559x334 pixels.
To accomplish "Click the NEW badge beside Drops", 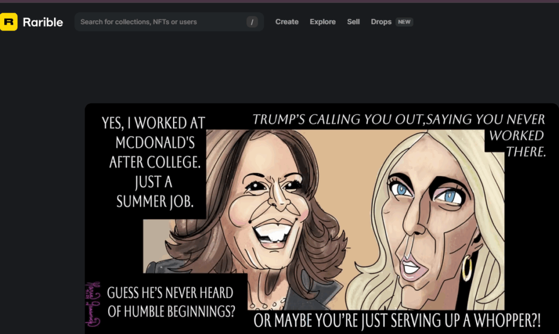I will [x=404, y=22].
